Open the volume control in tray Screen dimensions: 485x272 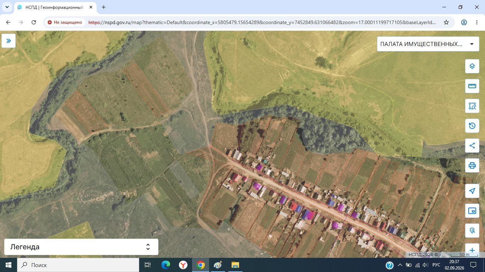click(x=425, y=265)
